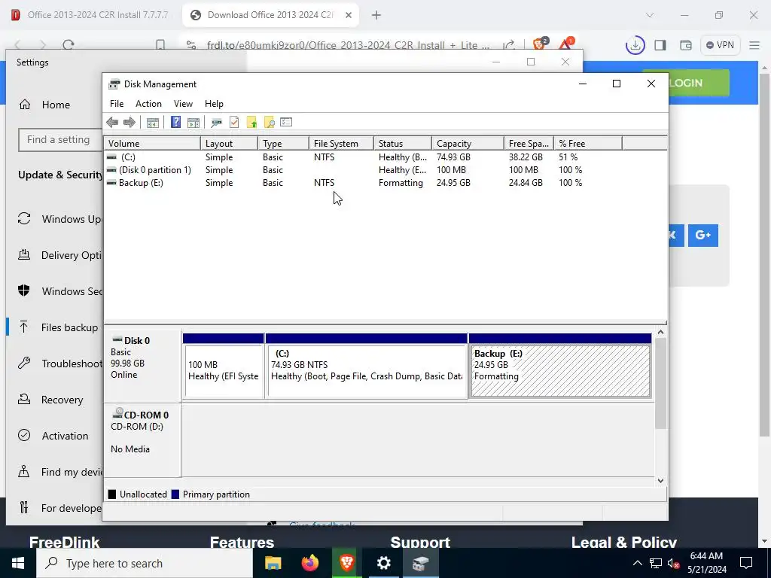Click the browser tab search dropdown chevron
This screenshot has height=578, width=771.
650,15
